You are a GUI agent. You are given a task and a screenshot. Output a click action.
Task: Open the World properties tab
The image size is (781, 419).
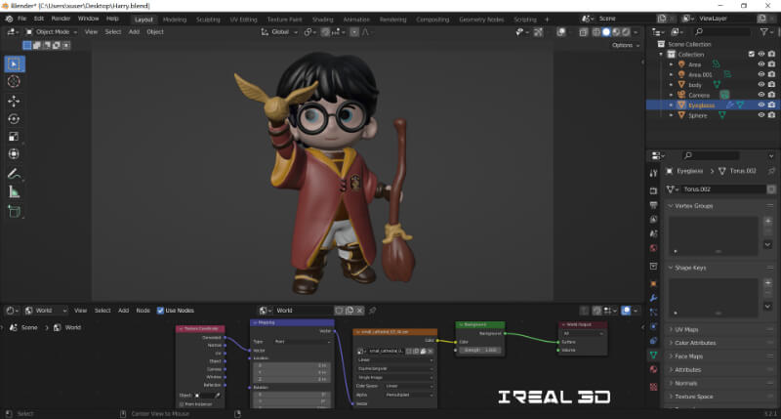653,248
